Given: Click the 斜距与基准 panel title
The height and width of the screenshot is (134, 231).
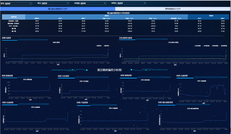Looking at the screenshot, I should (6, 38).
